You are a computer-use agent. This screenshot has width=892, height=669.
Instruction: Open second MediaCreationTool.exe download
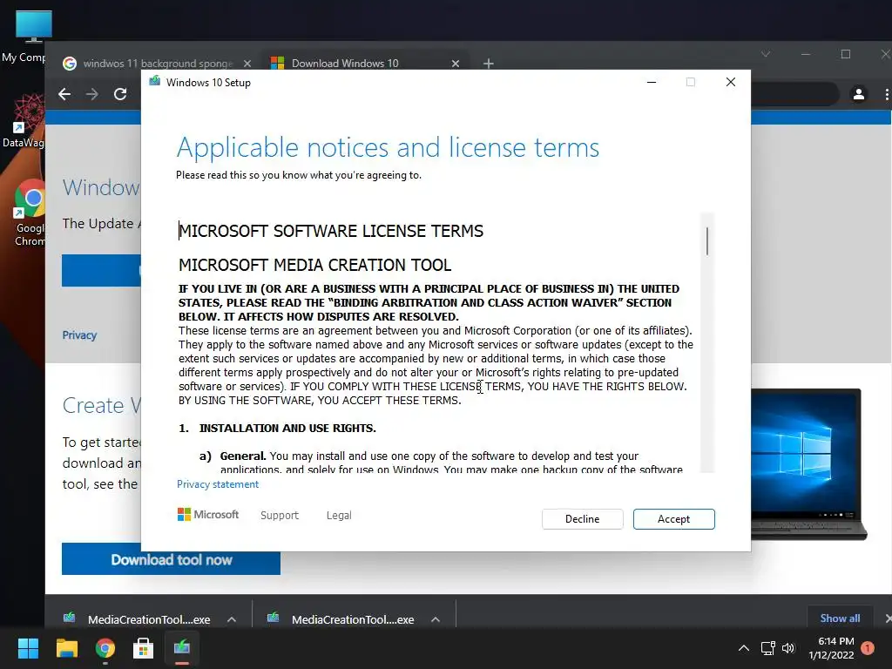click(341, 619)
